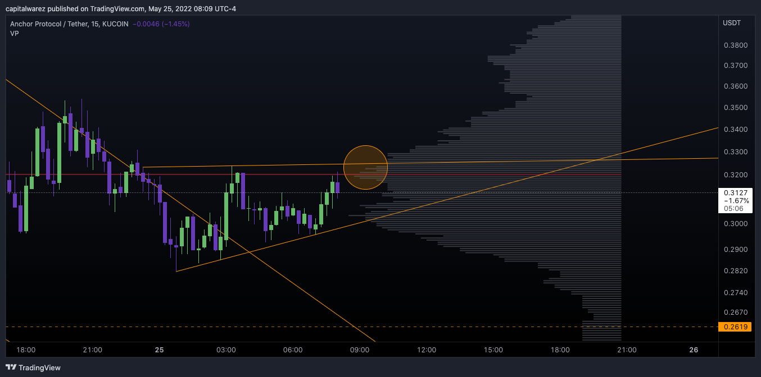Click the 21:00 label at left of time axis
This screenshot has height=377, width=761.
pos(93,350)
